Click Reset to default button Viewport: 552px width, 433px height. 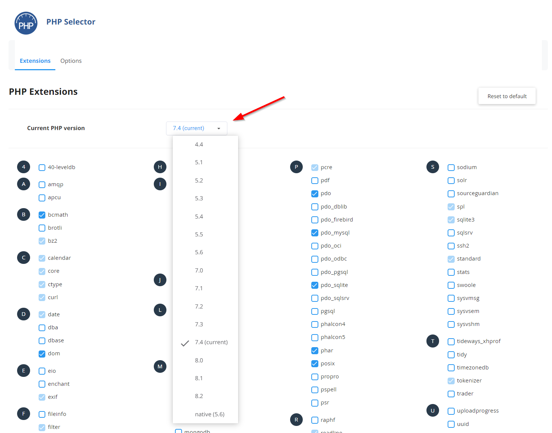tap(507, 96)
